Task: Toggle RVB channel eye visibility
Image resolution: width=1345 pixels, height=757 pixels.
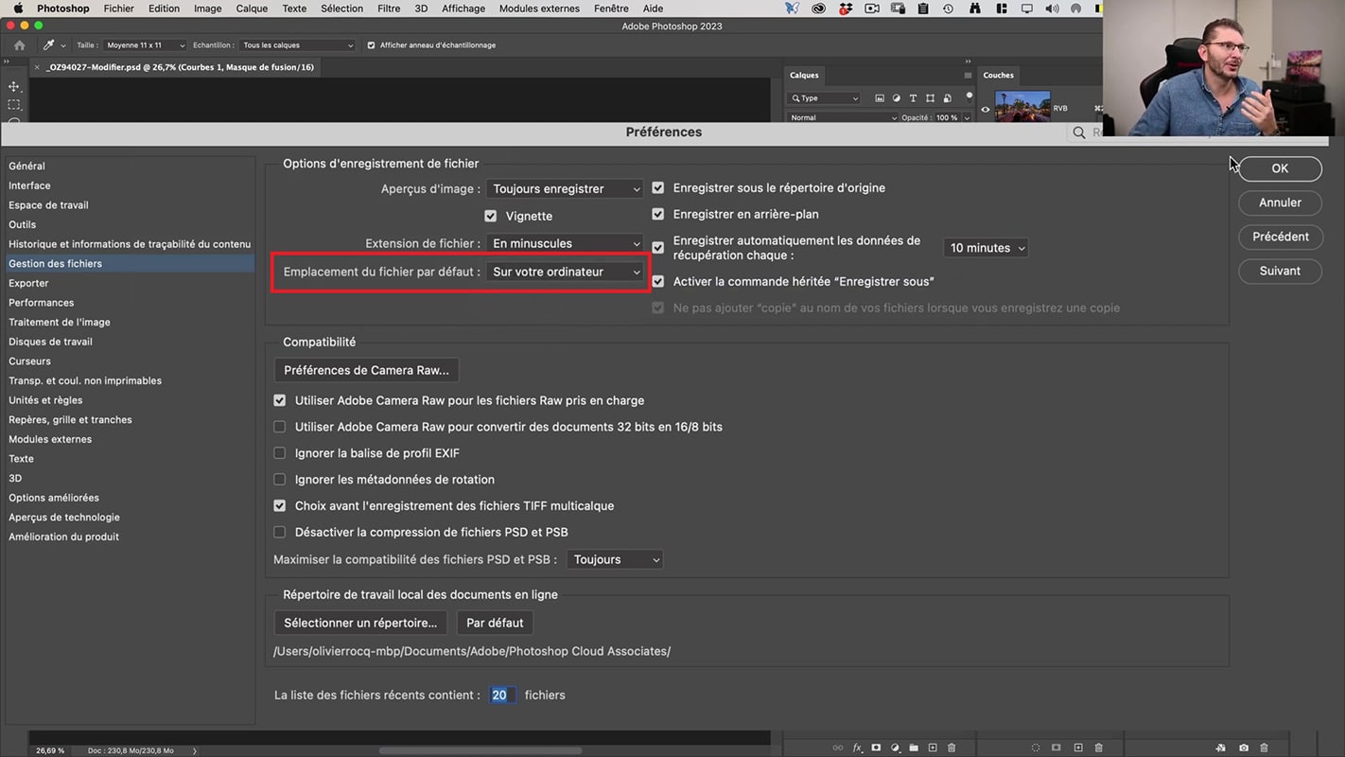Action: coord(986,109)
